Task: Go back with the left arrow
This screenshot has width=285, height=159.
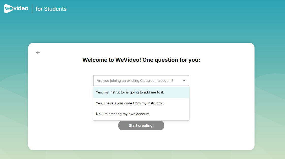Action: pos(38,53)
